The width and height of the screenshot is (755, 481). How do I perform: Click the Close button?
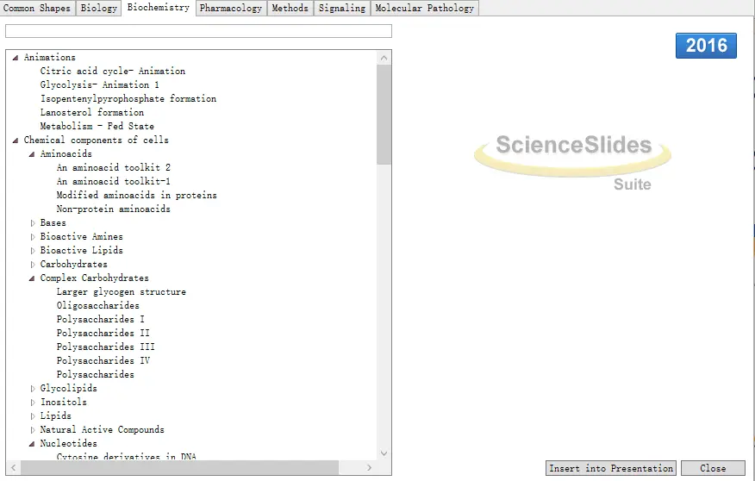713,468
